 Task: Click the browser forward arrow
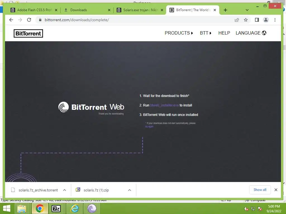[20, 20]
